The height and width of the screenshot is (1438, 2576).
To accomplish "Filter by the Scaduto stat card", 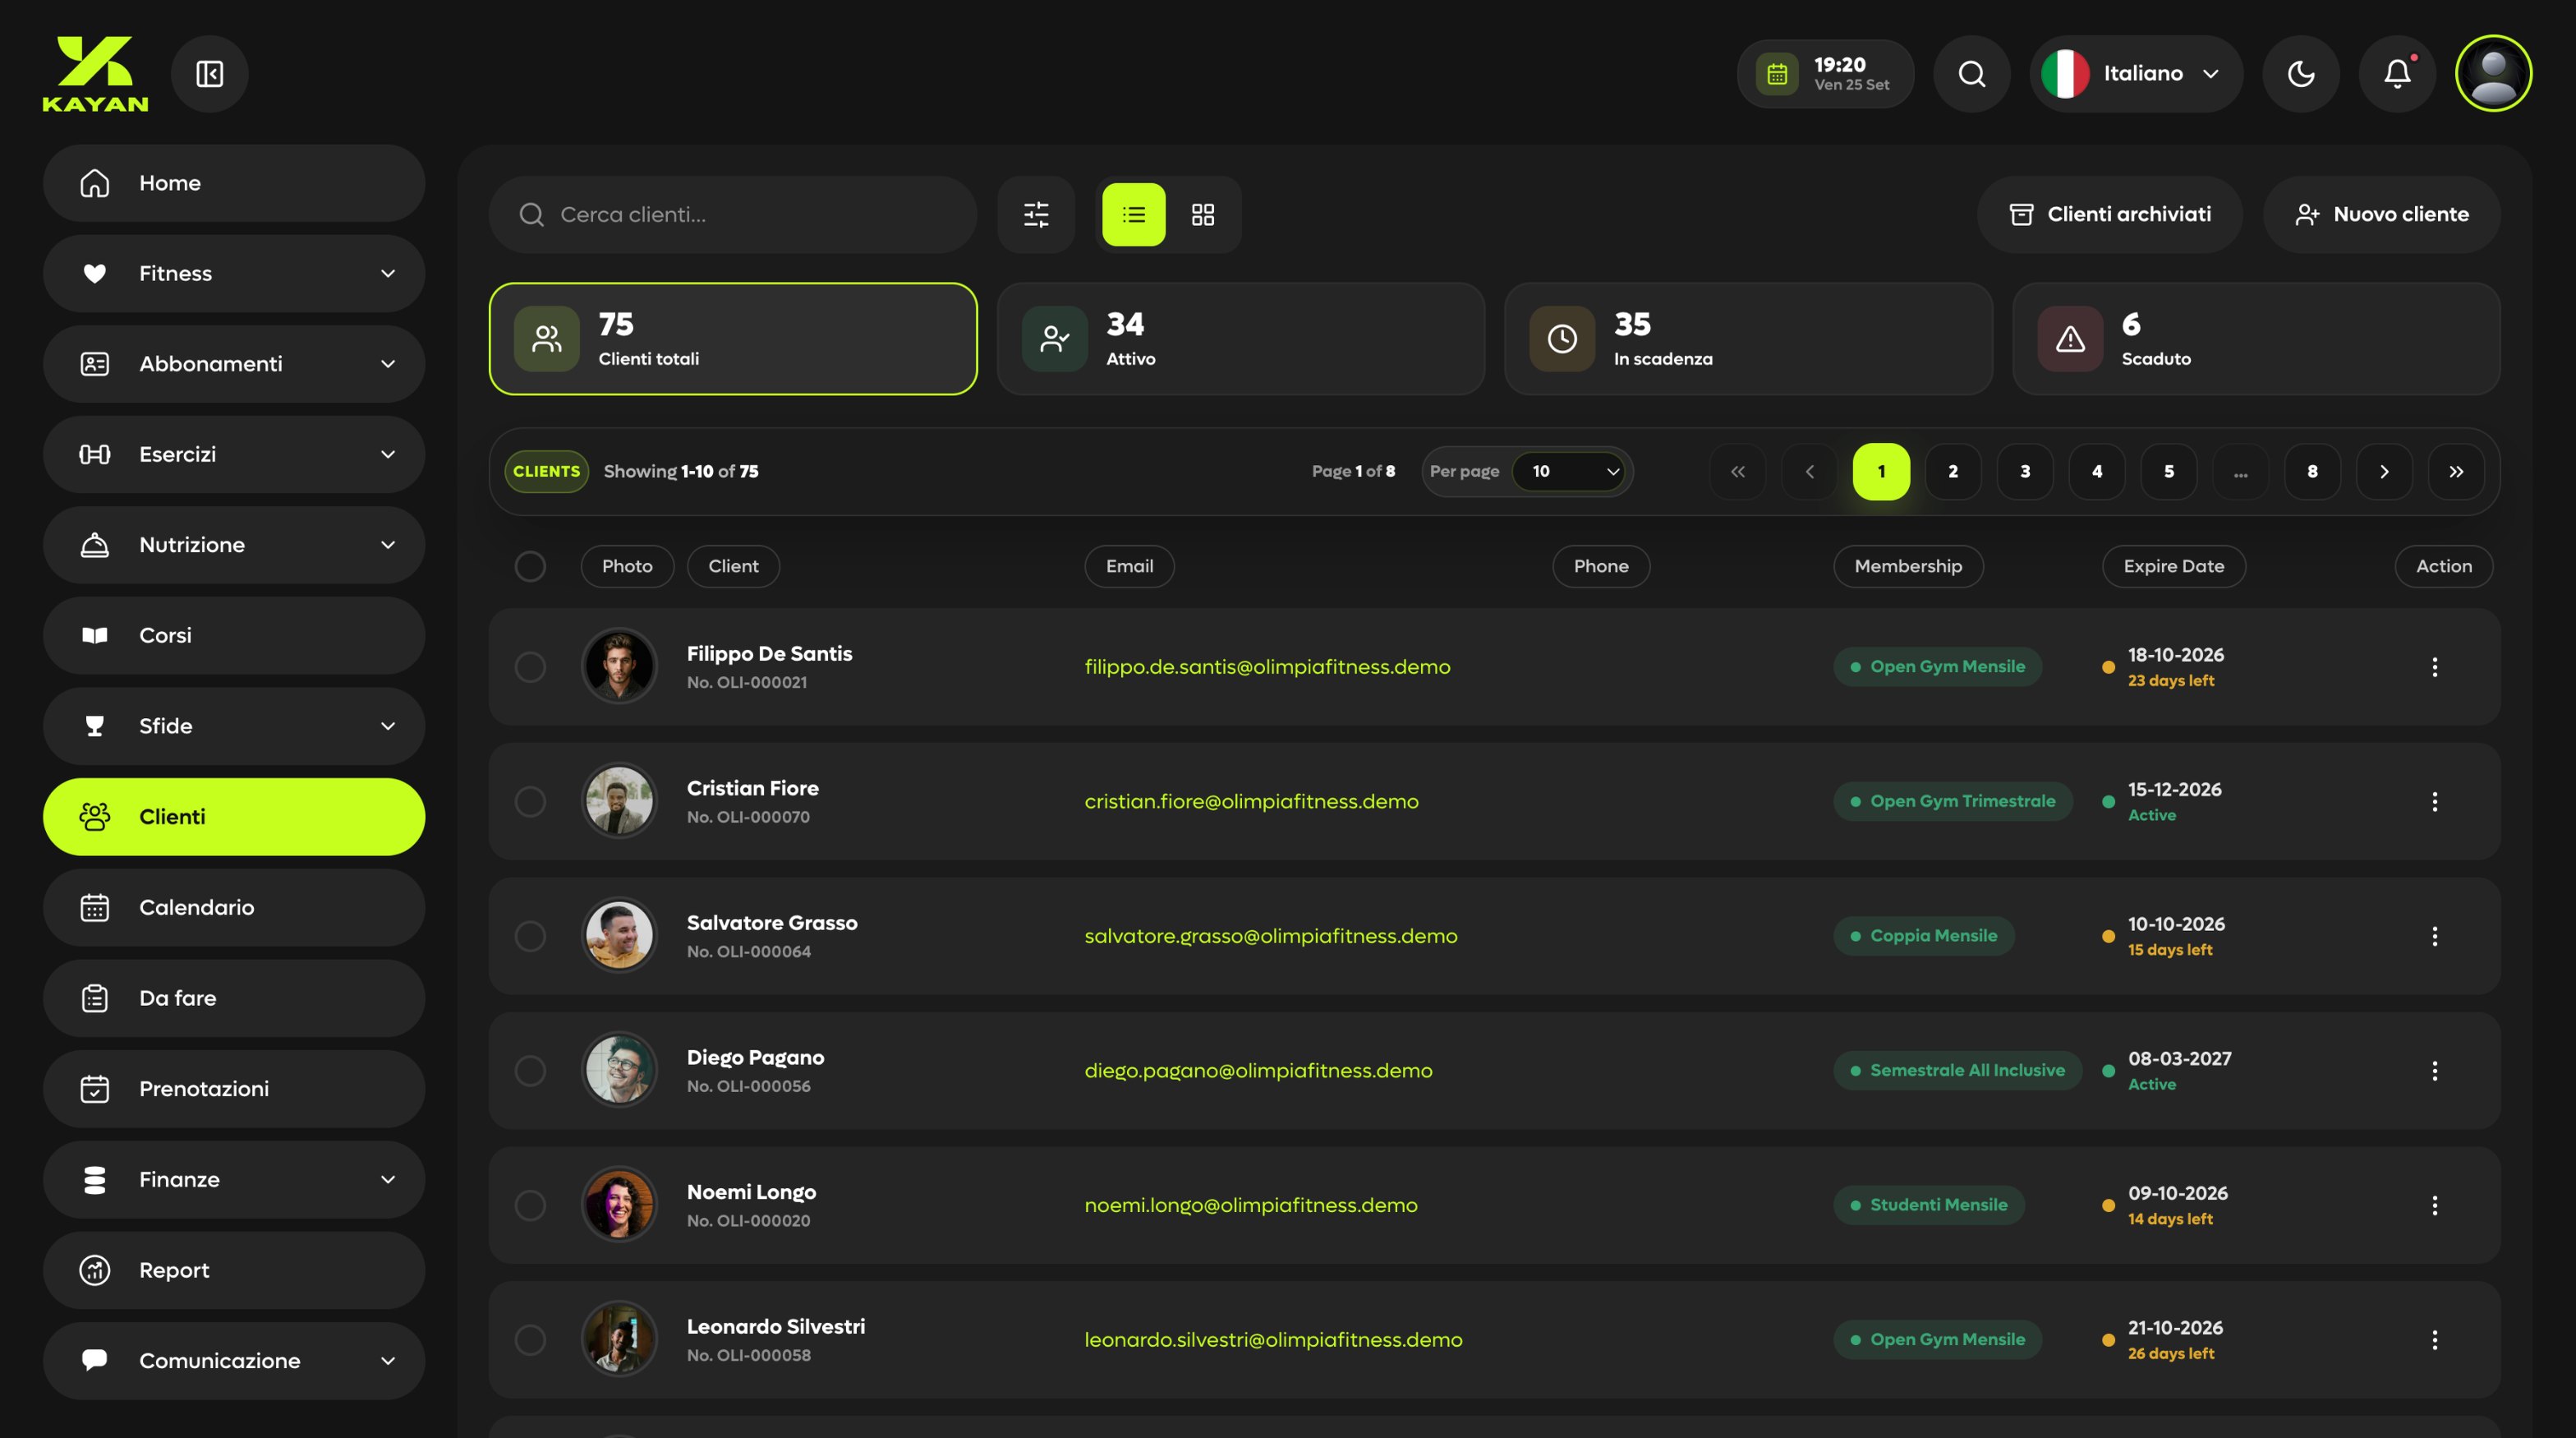I will pos(2256,339).
